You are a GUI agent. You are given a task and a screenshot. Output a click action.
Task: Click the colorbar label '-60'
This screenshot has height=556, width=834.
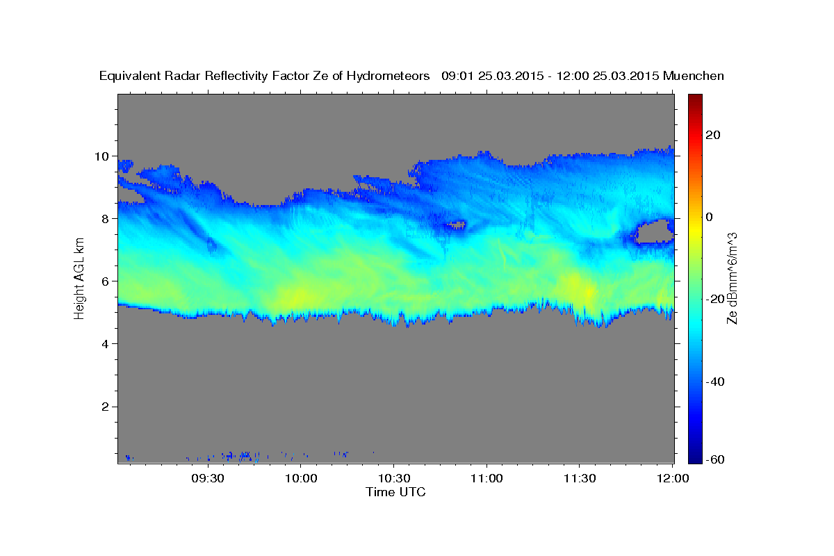point(714,459)
